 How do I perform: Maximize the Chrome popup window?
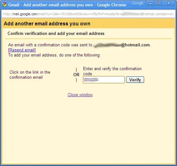[x=158, y=3]
